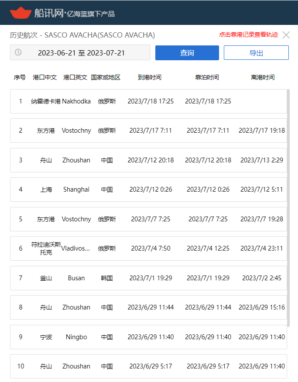Click the clock icon in date field
This screenshot has width=298, height=382.
pyautogui.click(x=18, y=52)
